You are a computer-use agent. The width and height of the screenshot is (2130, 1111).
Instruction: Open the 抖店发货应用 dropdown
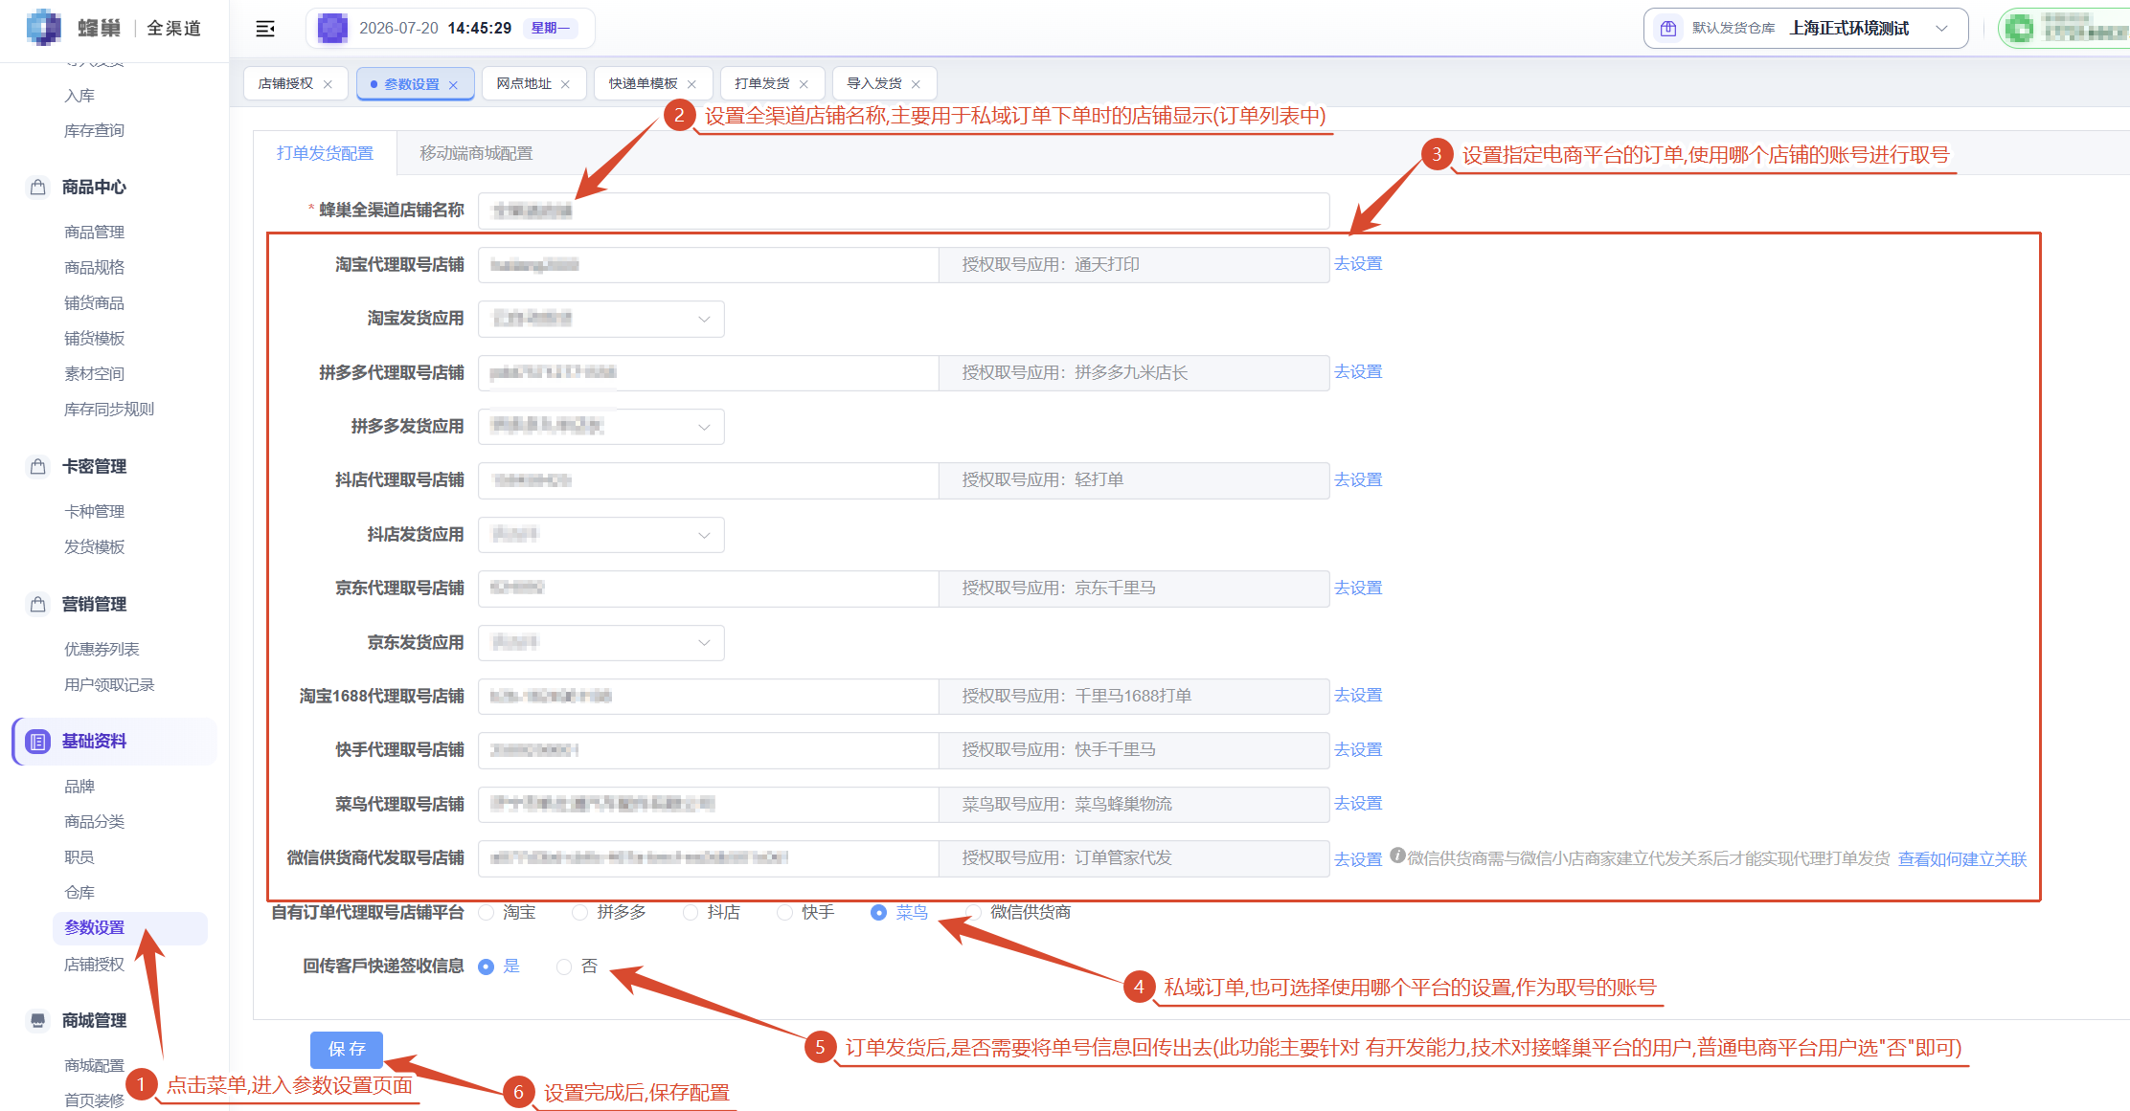coord(600,535)
